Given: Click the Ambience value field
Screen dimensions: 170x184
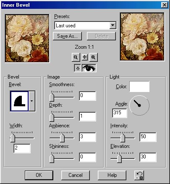Looking at the screenshot, I should pos(88,137).
